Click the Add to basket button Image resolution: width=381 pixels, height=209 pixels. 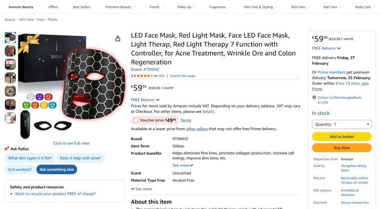(341, 137)
